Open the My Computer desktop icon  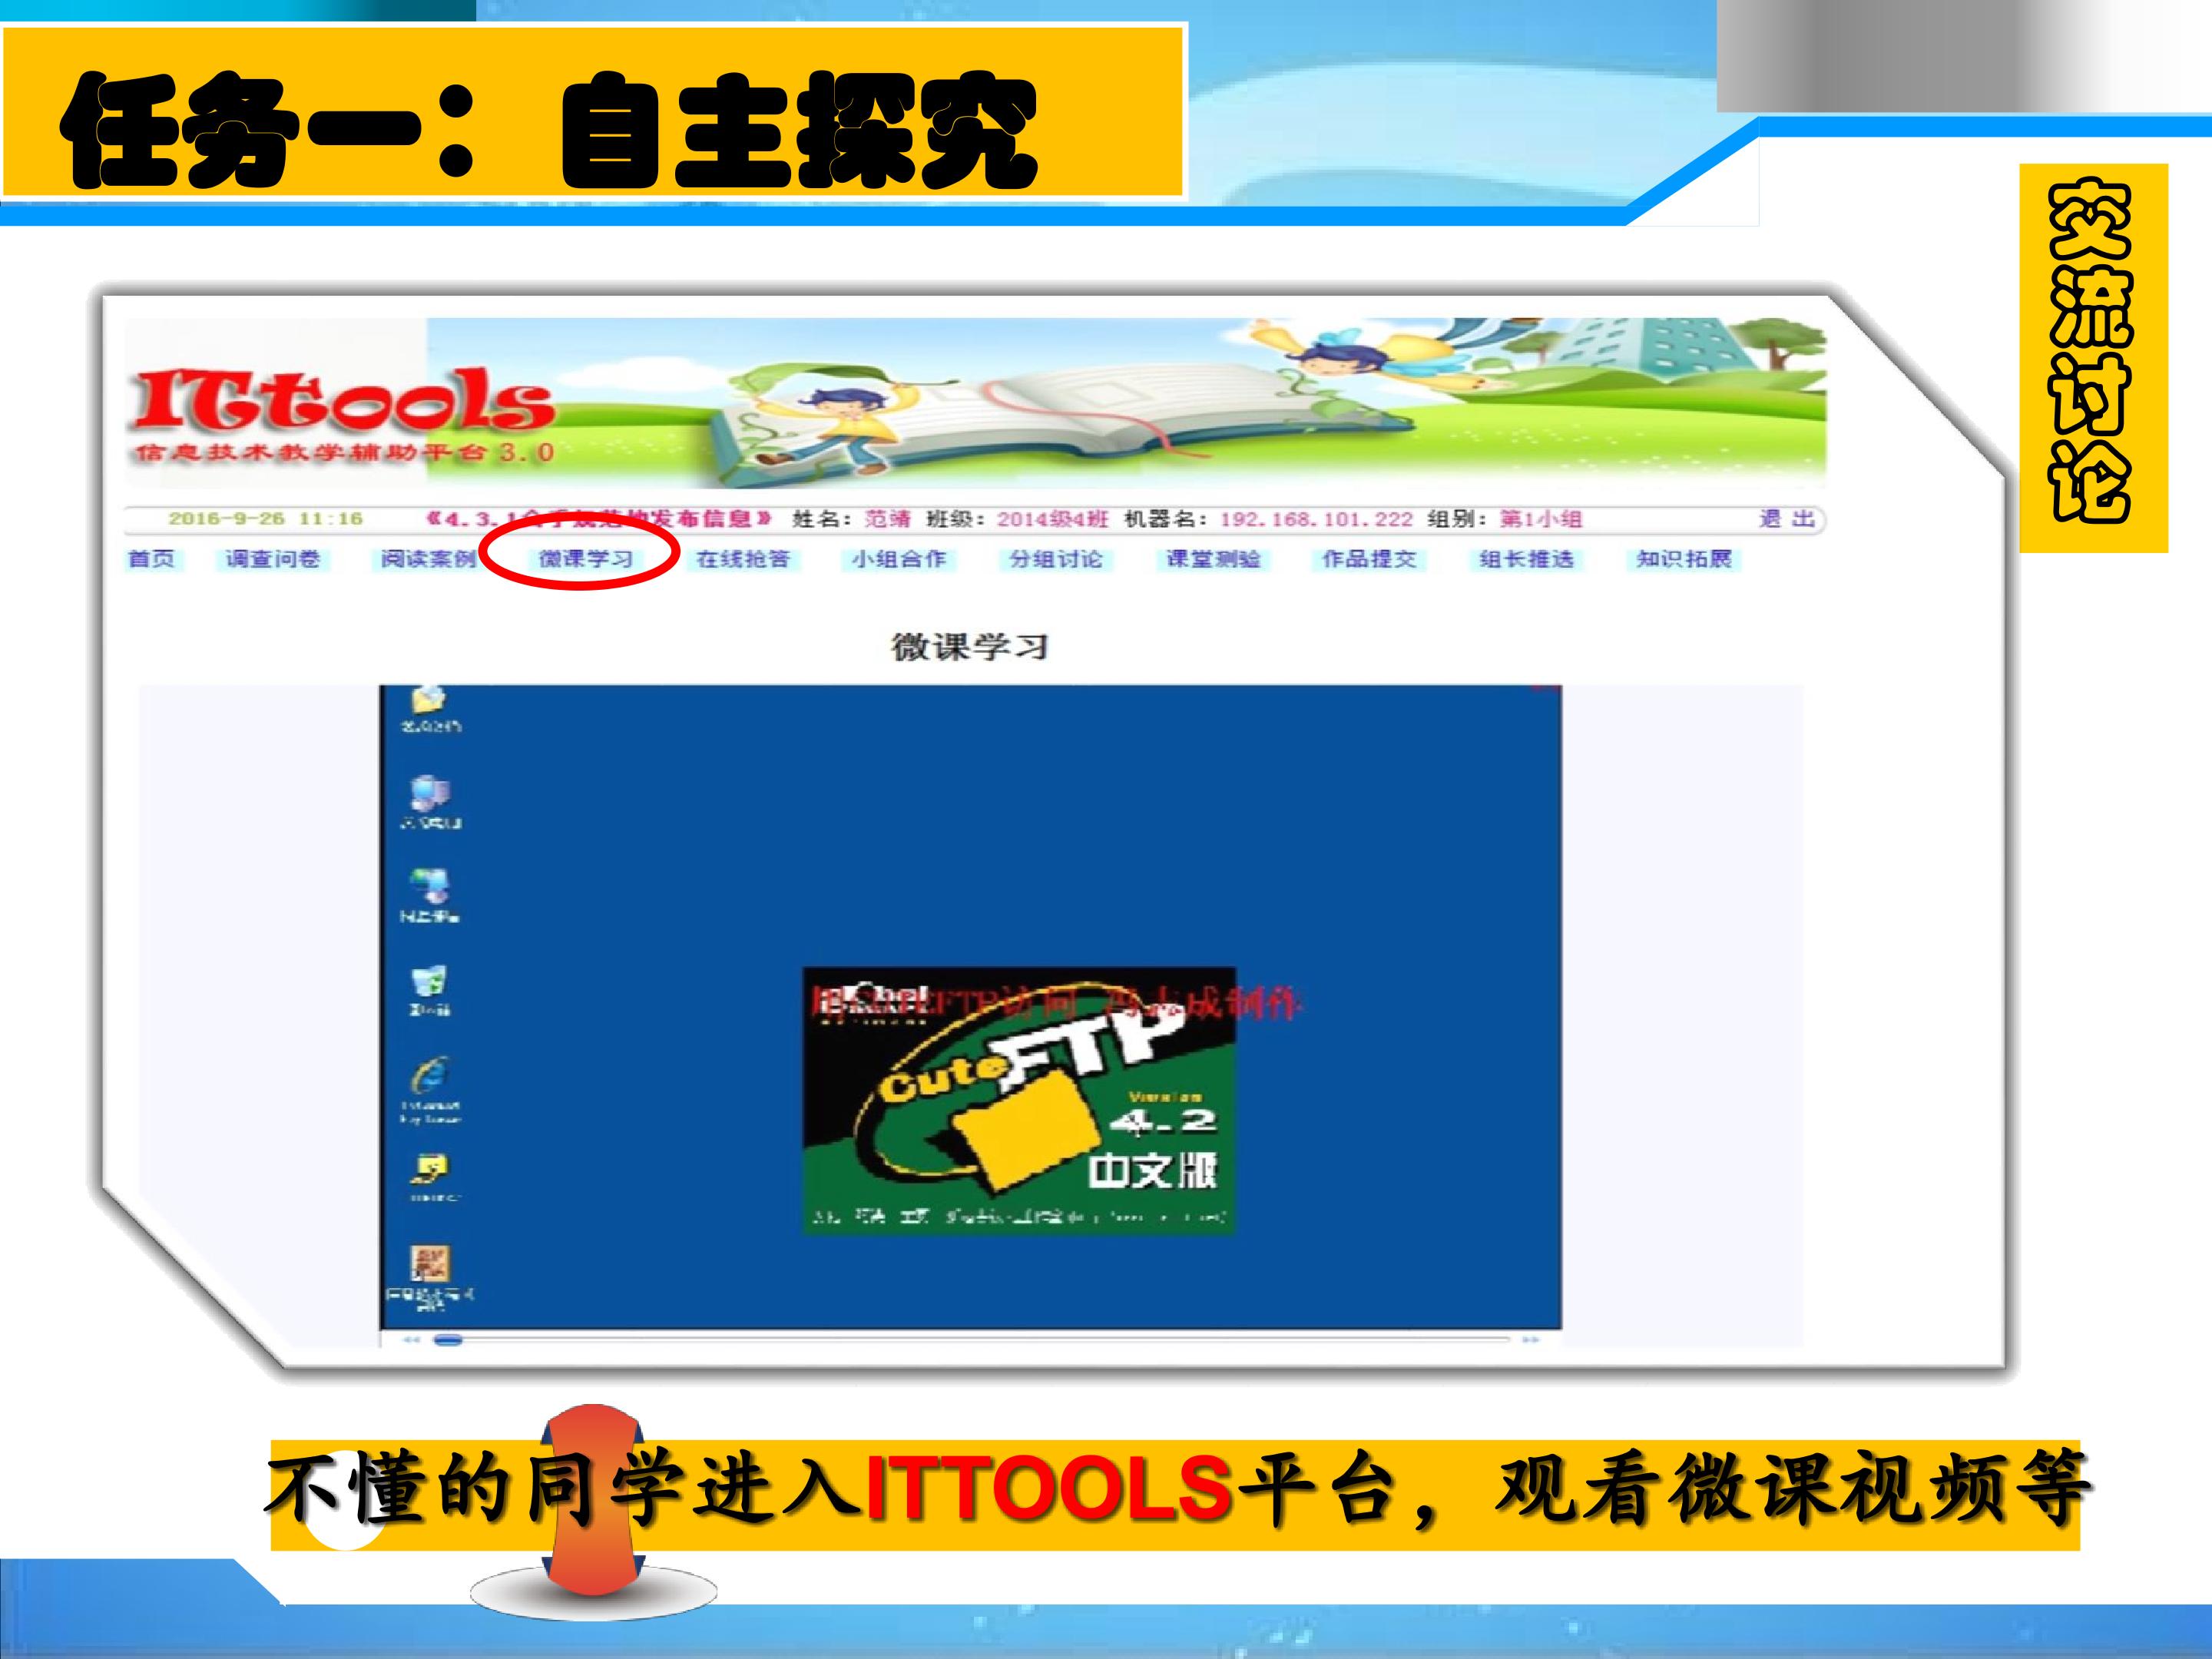[x=430, y=795]
